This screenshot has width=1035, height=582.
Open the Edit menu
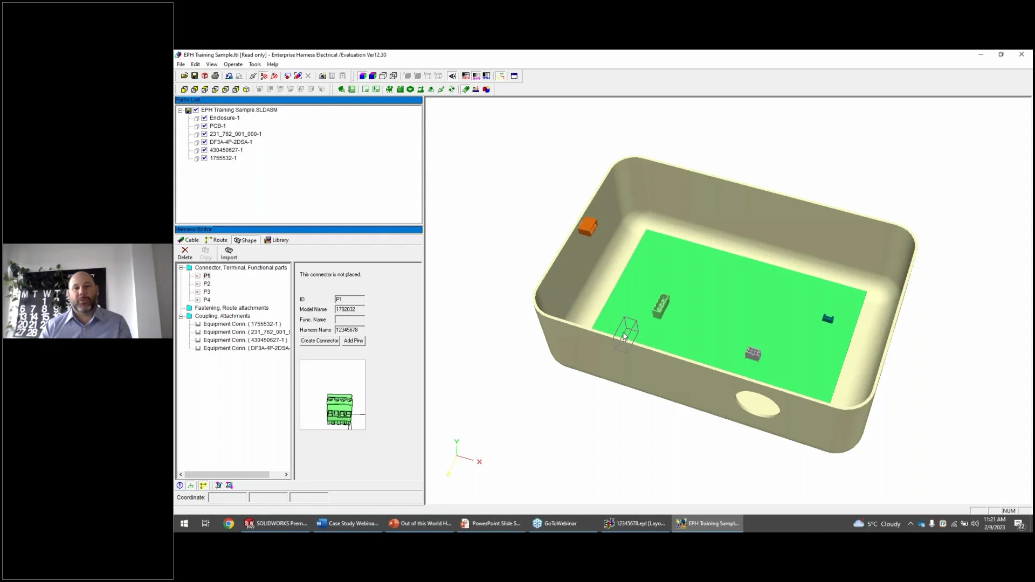[195, 64]
